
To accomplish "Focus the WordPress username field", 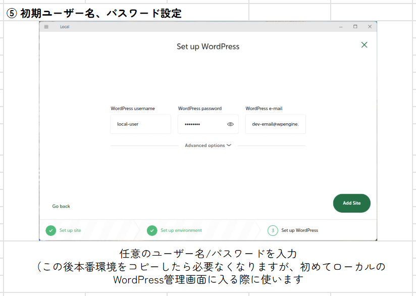I will coord(140,124).
